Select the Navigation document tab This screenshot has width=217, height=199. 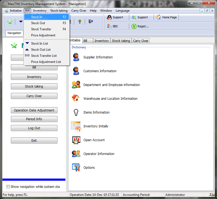pyautogui.click(x=14, y=33)
